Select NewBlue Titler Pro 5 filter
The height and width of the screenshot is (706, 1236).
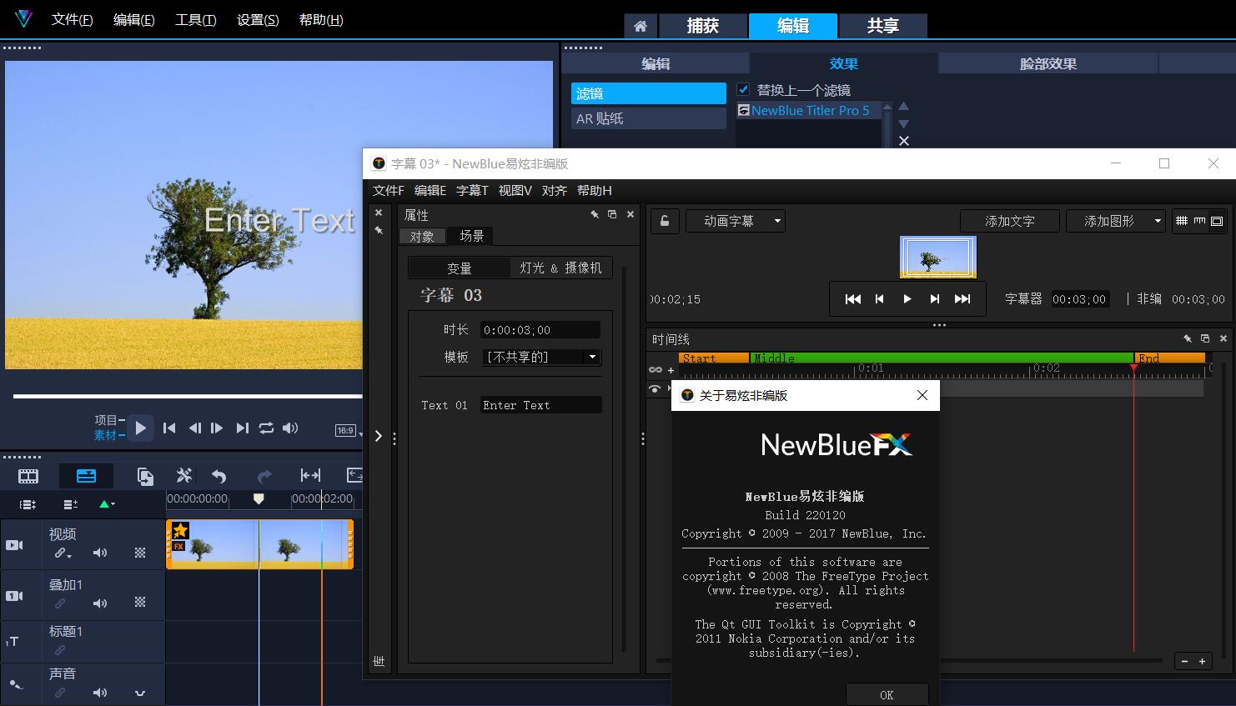point(810,110)
